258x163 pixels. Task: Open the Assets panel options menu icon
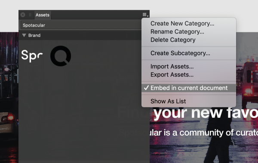point(145,15)
